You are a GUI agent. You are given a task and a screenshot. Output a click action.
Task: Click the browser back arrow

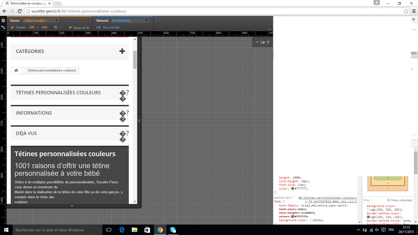coord(4,11)
